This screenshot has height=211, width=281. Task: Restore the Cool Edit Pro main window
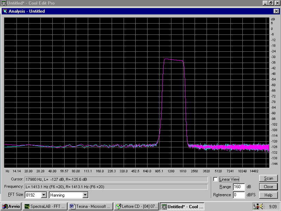270,3
